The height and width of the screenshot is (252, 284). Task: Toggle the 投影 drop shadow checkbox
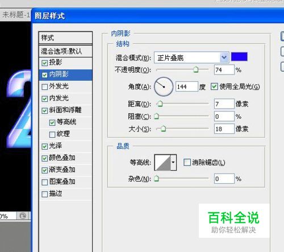pyautogui.click(x=44, y=63)
